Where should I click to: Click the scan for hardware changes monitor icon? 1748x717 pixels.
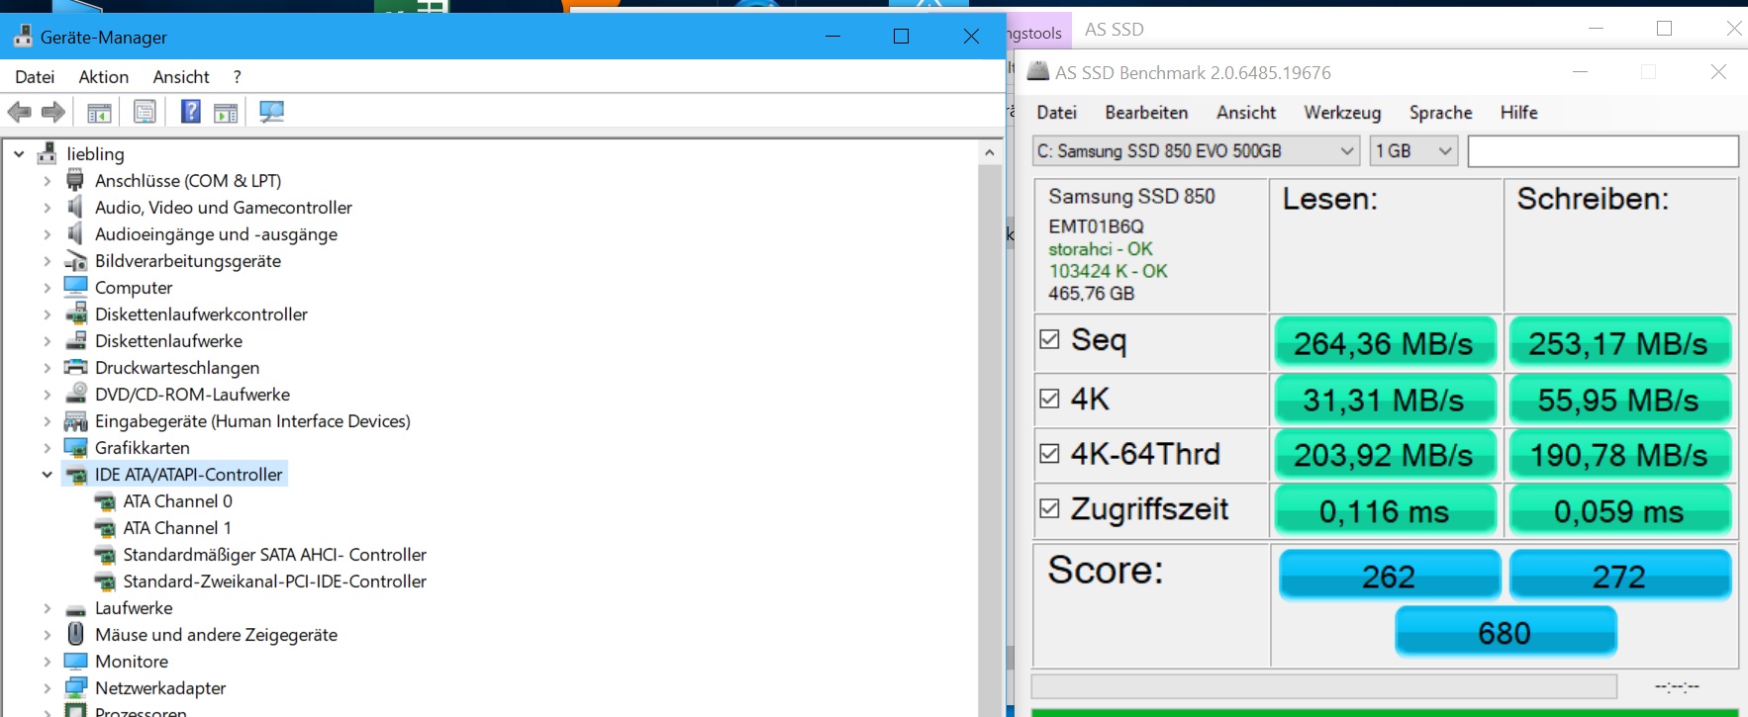pos(271,112)
